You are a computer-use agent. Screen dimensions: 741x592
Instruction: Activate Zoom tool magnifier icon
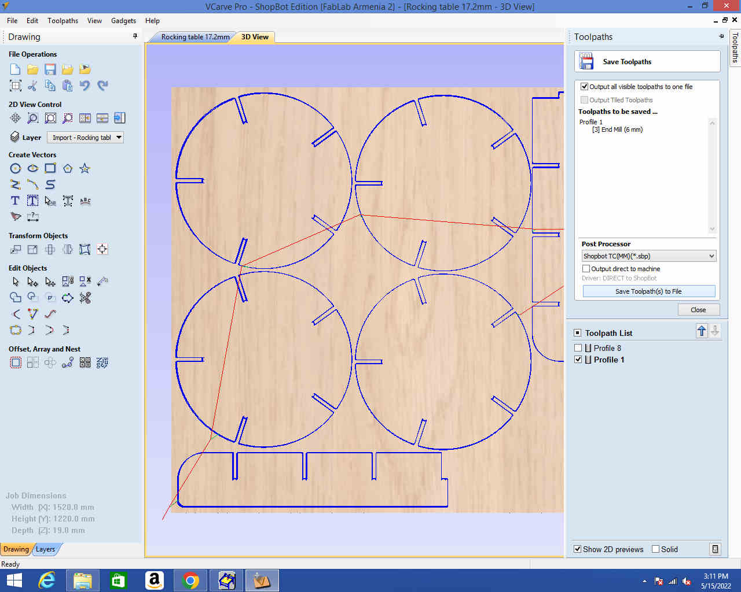[33, 118]
